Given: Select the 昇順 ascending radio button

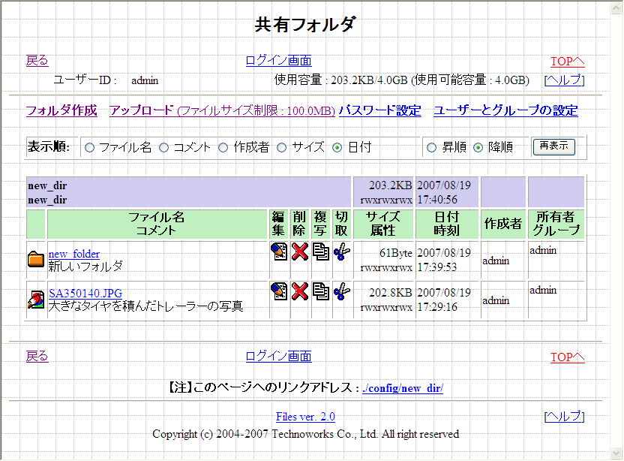Looking at the screenshot, I should [x=431, y=148].
